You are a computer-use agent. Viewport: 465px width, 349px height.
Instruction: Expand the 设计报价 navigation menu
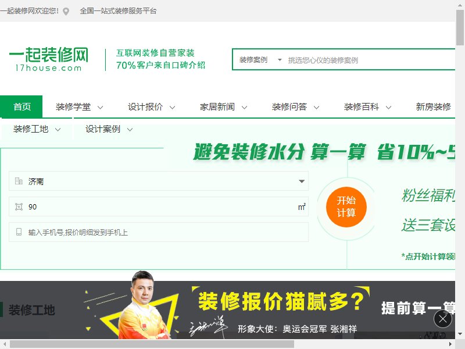click(151, 107)
